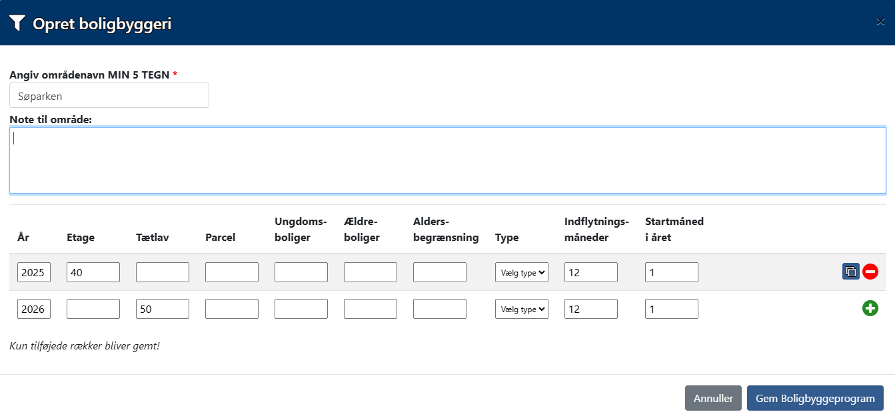
Task: Click into the Note til område textarea
Action: pos(447,160)
